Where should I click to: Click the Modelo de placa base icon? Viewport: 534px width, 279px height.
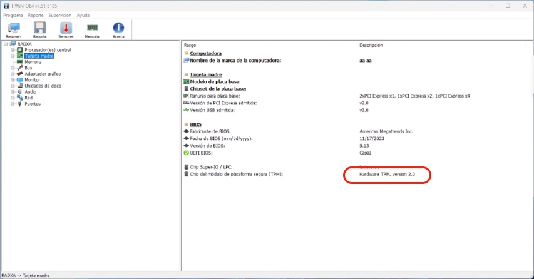pyautogui.click(x=186, y=82)
